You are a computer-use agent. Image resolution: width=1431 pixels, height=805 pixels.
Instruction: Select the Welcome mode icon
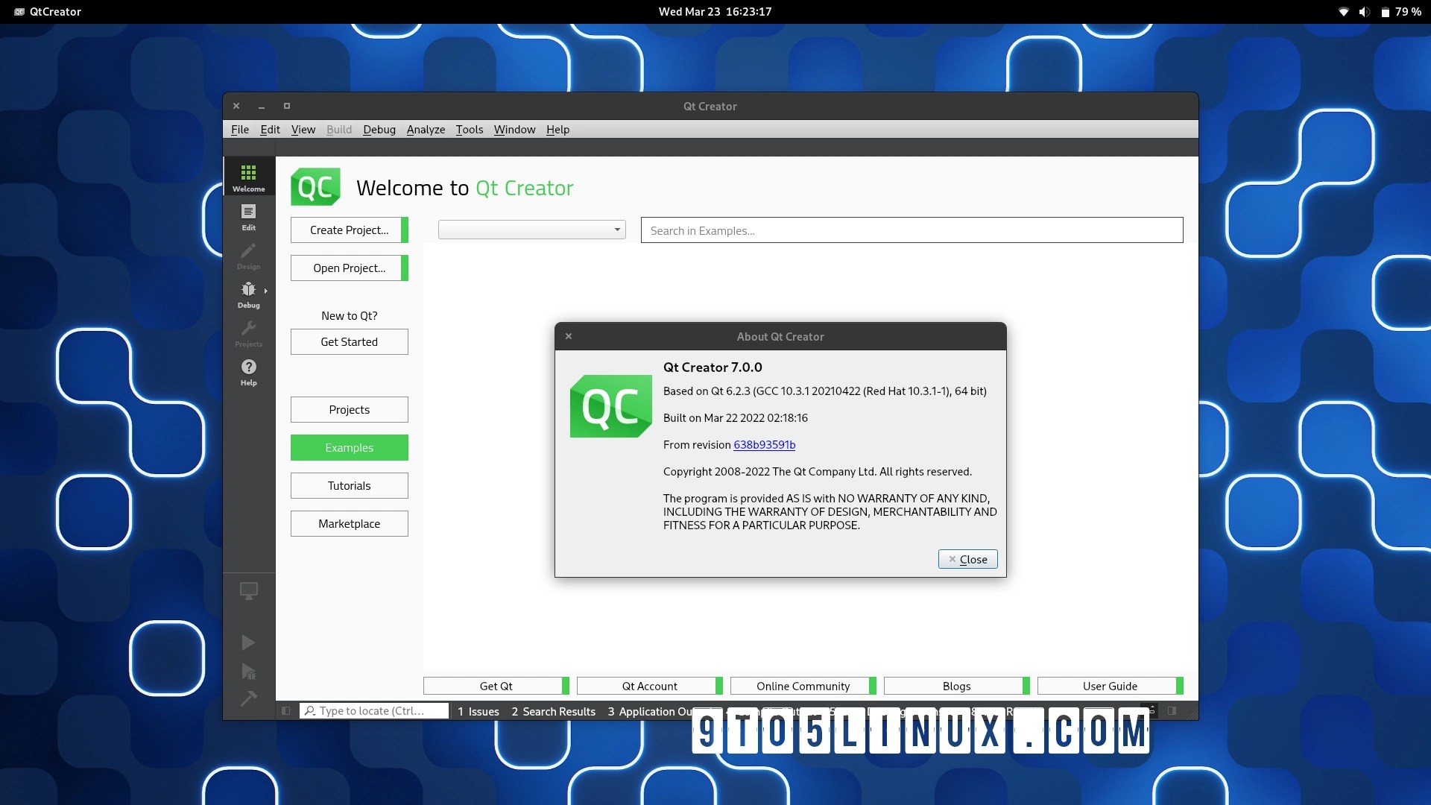248,176
